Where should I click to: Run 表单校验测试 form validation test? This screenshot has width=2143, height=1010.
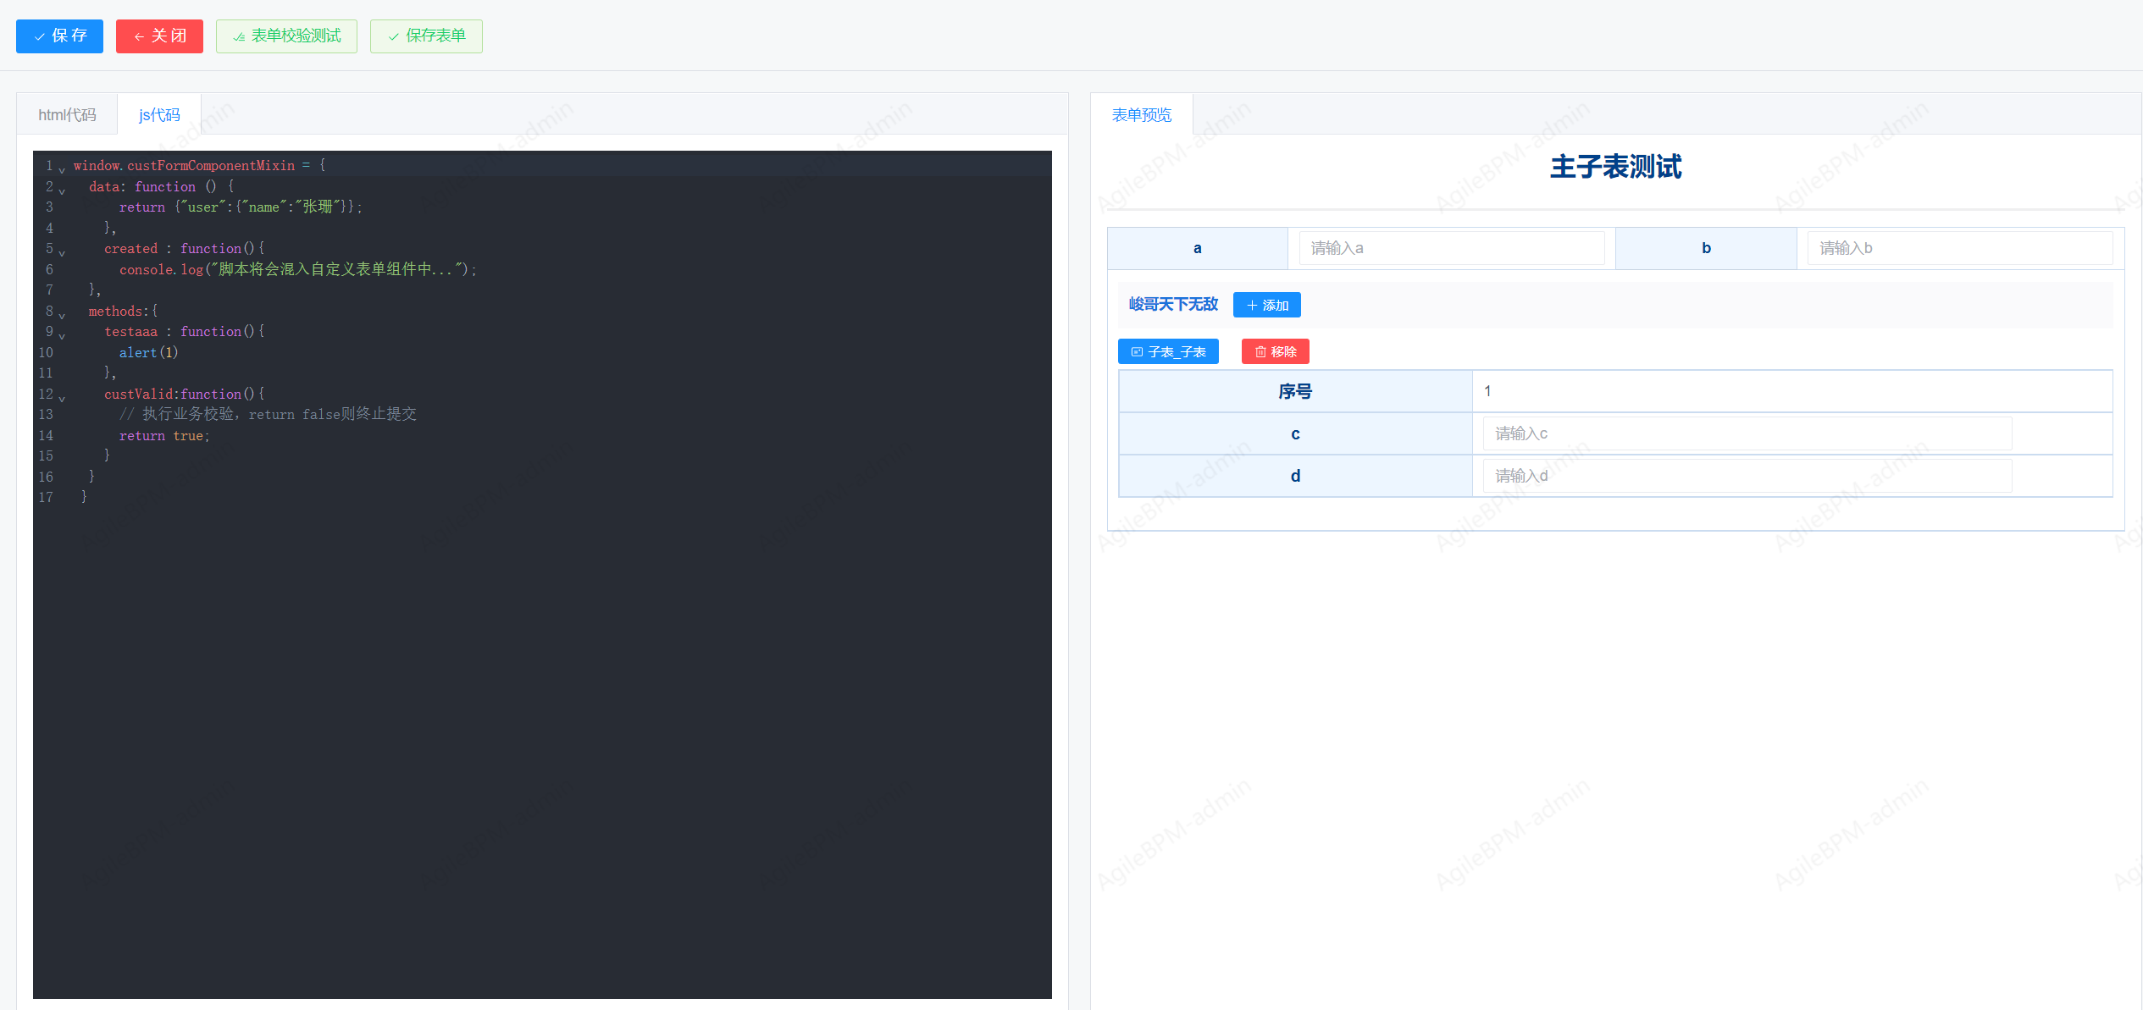pyautogui.click(x=286, y=36)
